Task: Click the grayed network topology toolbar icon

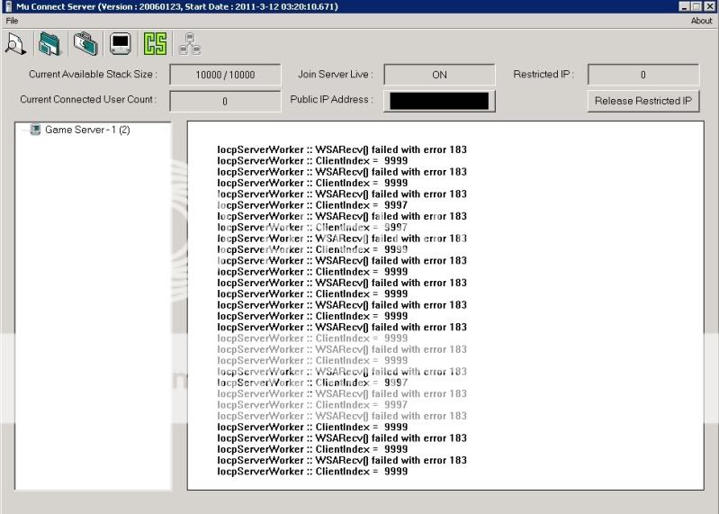Action: [x=190, y=43]
